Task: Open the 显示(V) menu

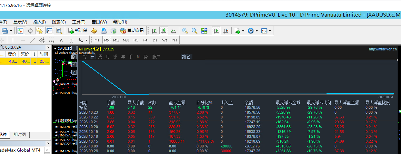Action: pyautogui.click(x=20, y=22)
